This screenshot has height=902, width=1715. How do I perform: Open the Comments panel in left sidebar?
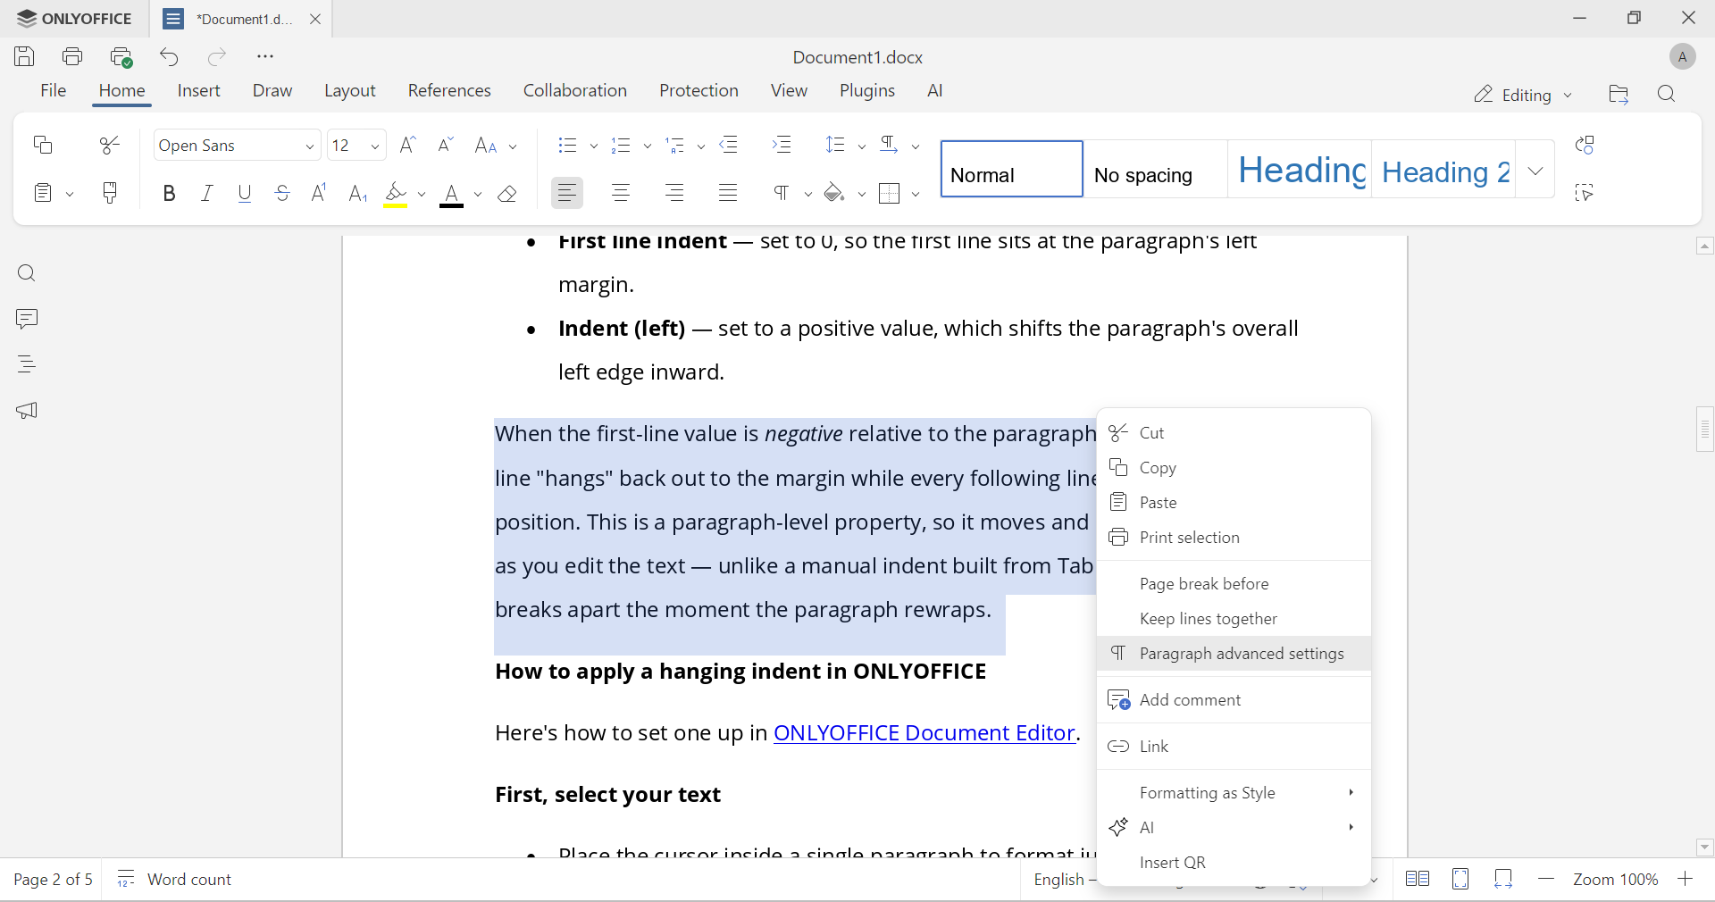tap(27, 319)
